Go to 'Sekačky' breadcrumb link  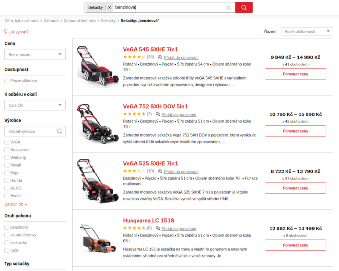point(108,21)
